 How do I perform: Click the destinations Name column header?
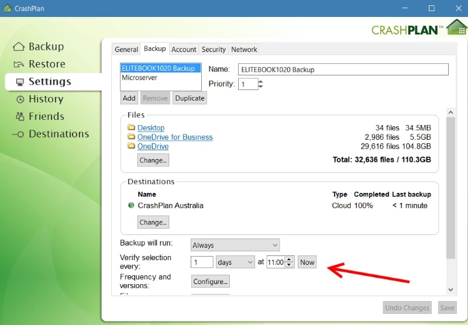(x=147, y=194)
